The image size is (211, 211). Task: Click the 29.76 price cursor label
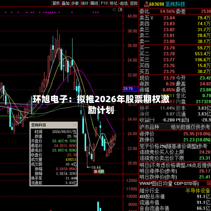pos(131,89)
